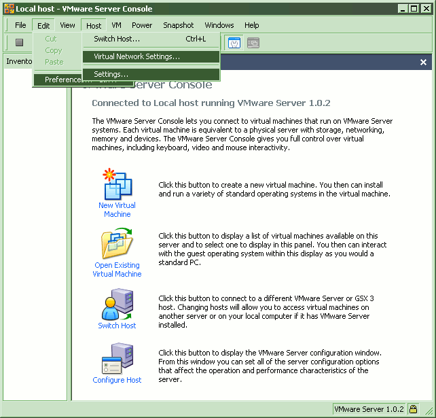Click the power off stop toolbar button
This screenshot has width=436, height=418.
click(19, 42)
